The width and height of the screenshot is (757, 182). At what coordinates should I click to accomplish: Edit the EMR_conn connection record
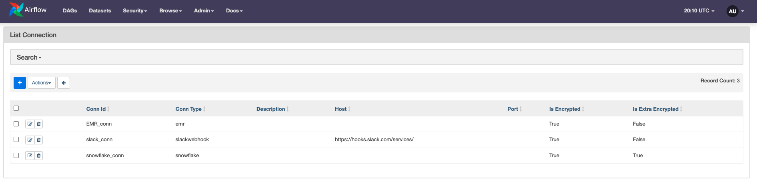30,124
